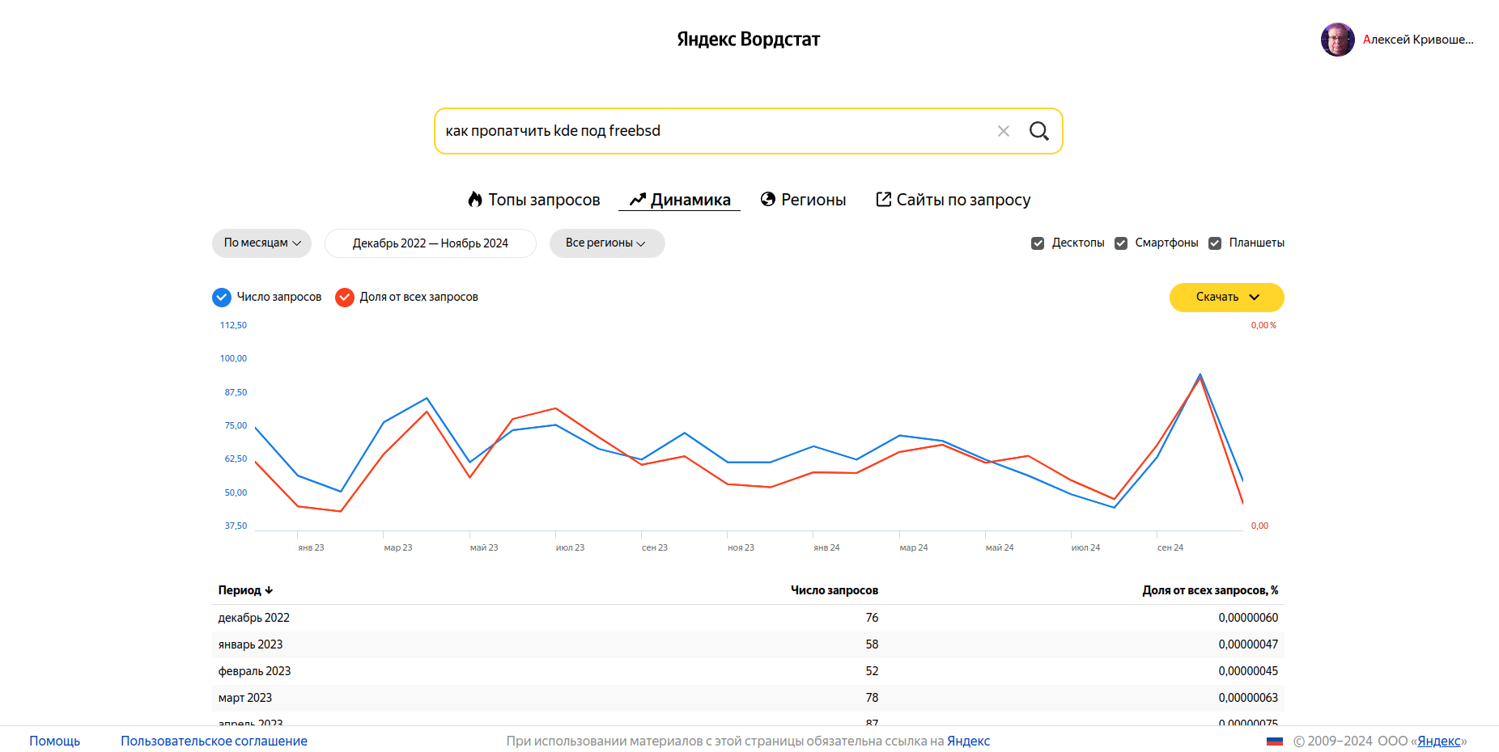Open the date range Декабрь 2022 — Ноябрь 2024
The height and width of the screenshot is (752, 1499).
[431, 243]
